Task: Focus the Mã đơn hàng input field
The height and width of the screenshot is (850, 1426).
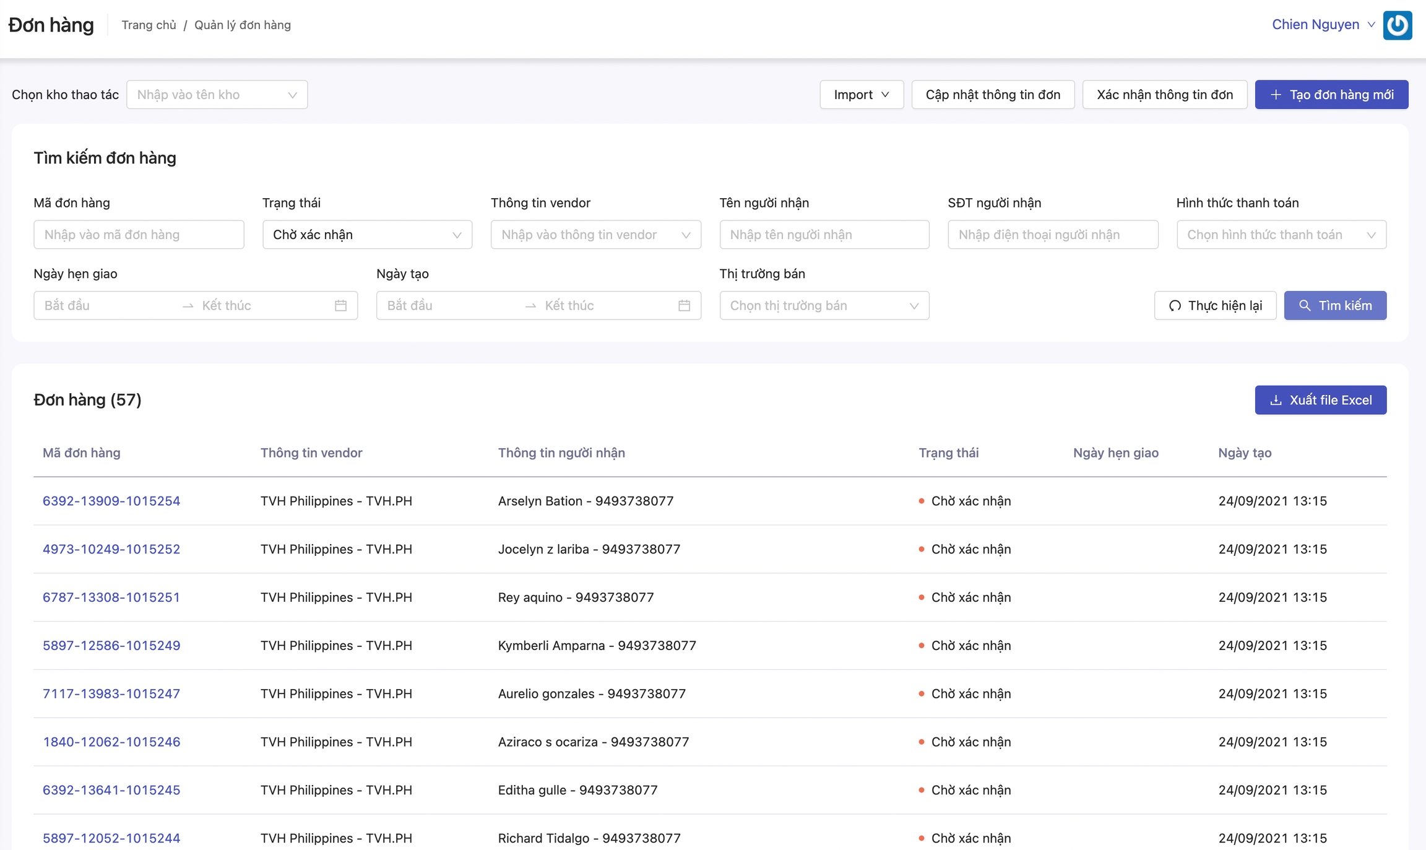Action: click(139, 235)
